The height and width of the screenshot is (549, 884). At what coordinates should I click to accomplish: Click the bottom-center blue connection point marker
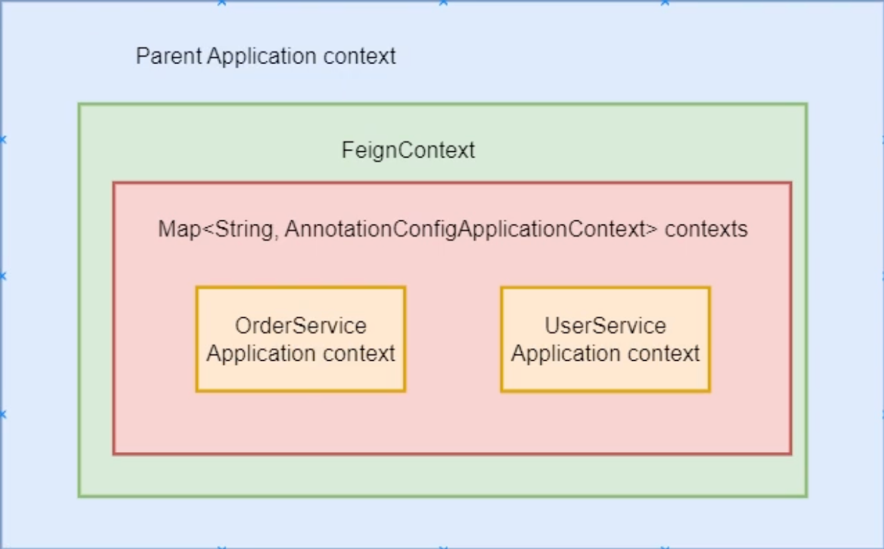(443, 546)
